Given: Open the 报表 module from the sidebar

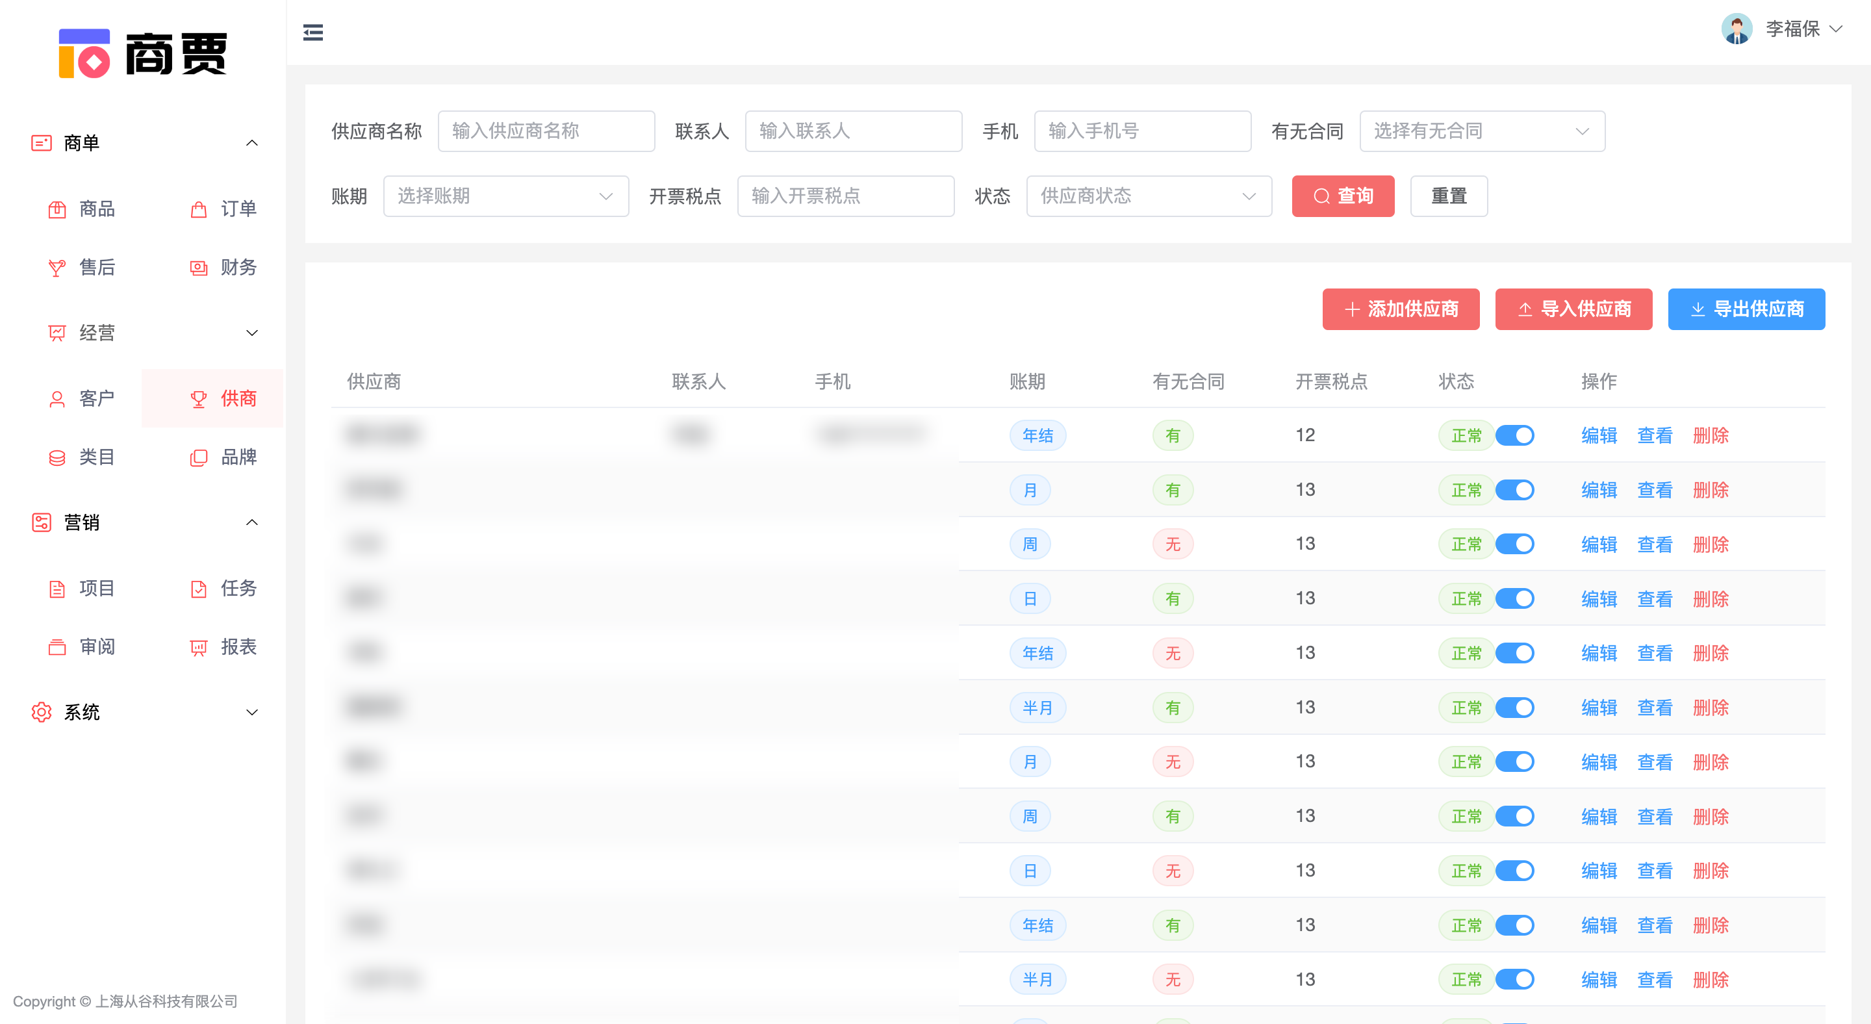Looking at the screenshot, I should point(239,647).
